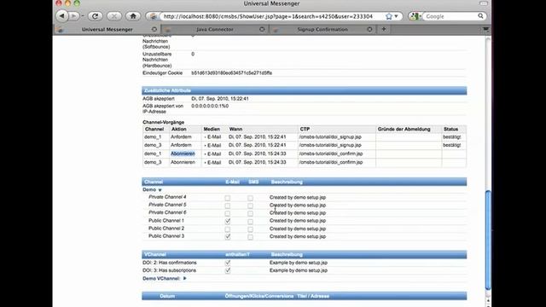Toggle SMS checkbox for Public Channel 1
This screenshot has height=307, width=546.
tap(250, 221)
